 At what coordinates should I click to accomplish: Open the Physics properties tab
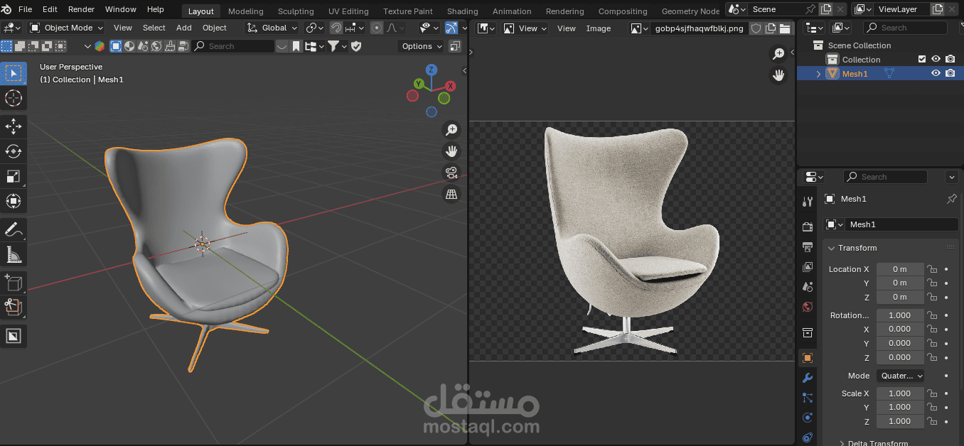point(808,418)
